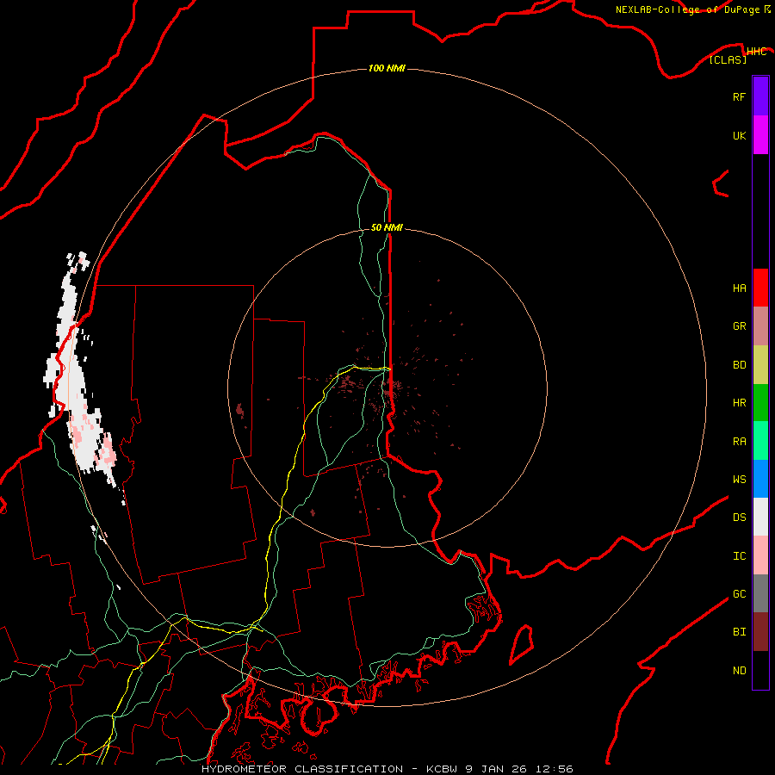Click the '50 NMI' range ring label
Image resolution: width=775 pixels, height=775 pixels.
pyautogui.click(x=387, y=227)
